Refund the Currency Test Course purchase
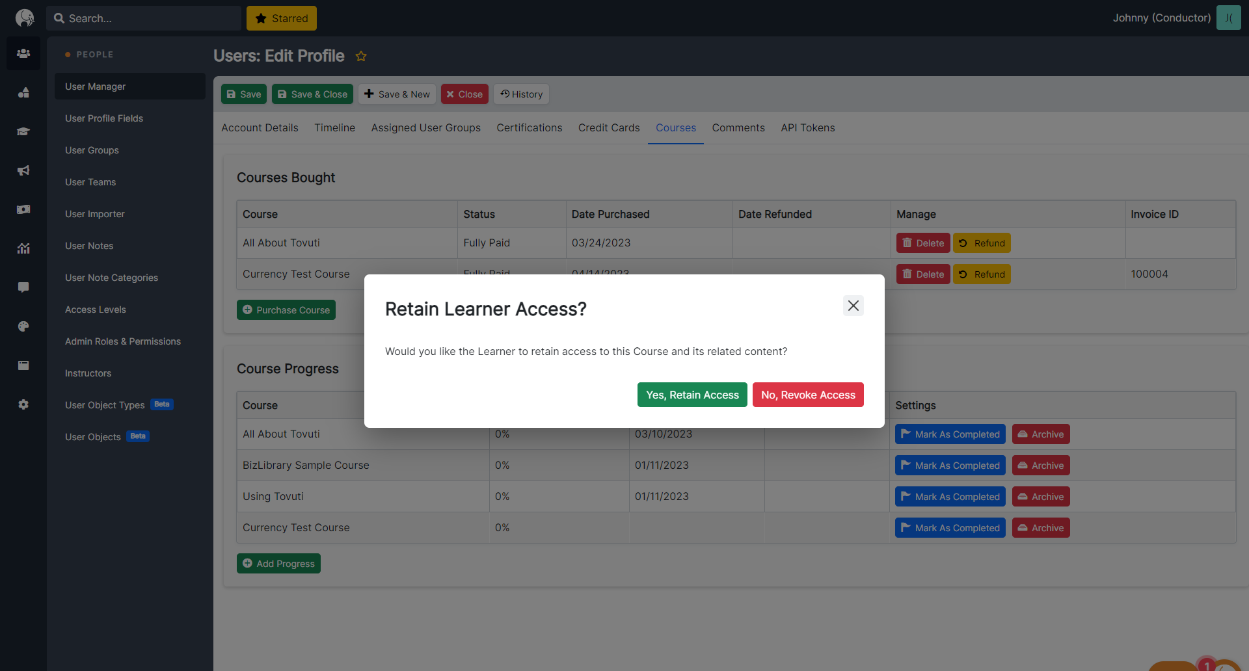 point(982,274)
